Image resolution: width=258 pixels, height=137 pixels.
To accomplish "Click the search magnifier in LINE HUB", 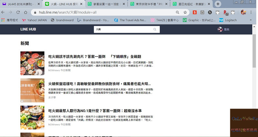I will 155,29.
